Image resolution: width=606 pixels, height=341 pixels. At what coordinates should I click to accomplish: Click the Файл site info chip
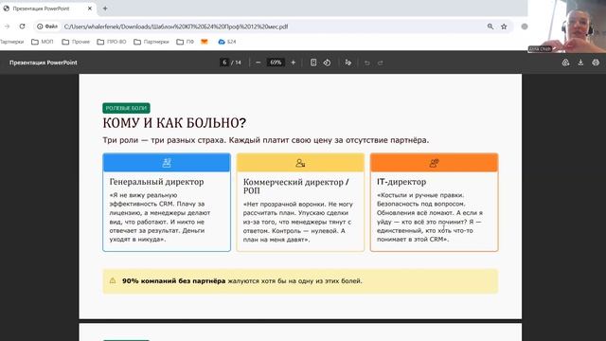tap(47, 27)
